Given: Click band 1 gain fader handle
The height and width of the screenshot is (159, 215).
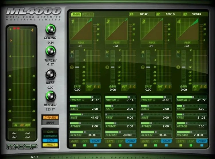Looking at the screenshot, I should pyautogui.click(x=77, y=67).
